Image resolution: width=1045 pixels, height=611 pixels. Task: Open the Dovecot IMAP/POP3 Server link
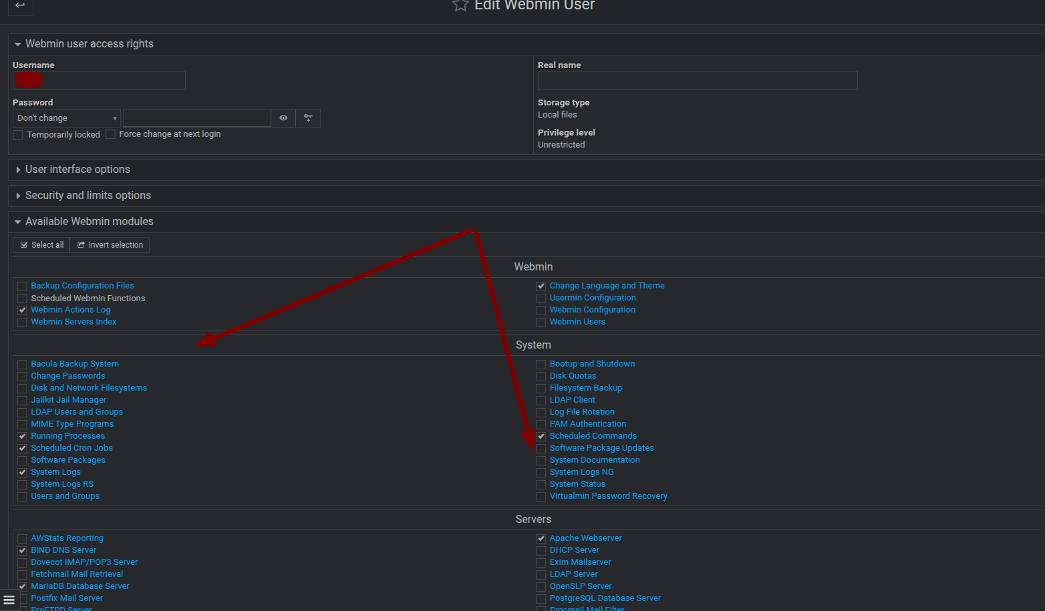tap(84, 562)
